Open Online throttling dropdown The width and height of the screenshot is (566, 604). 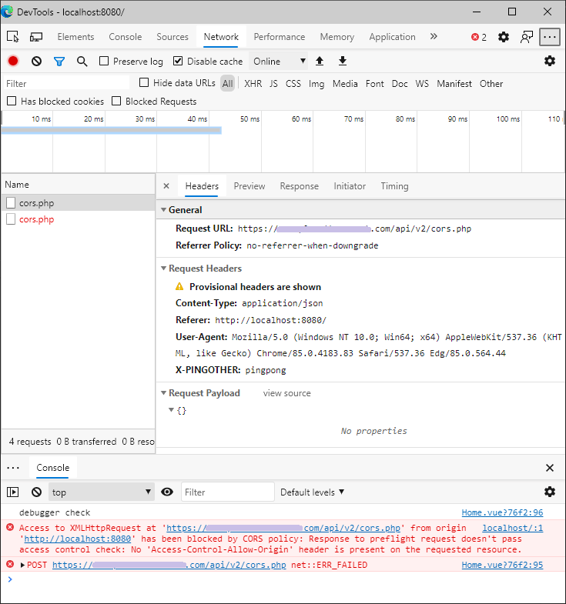(278, 61)
